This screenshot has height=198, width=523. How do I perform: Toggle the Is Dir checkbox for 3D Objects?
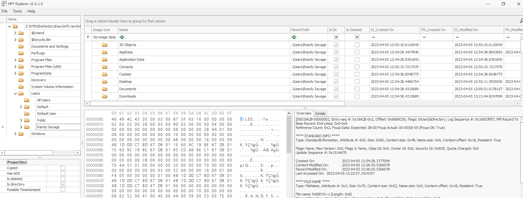pos(336,45)
